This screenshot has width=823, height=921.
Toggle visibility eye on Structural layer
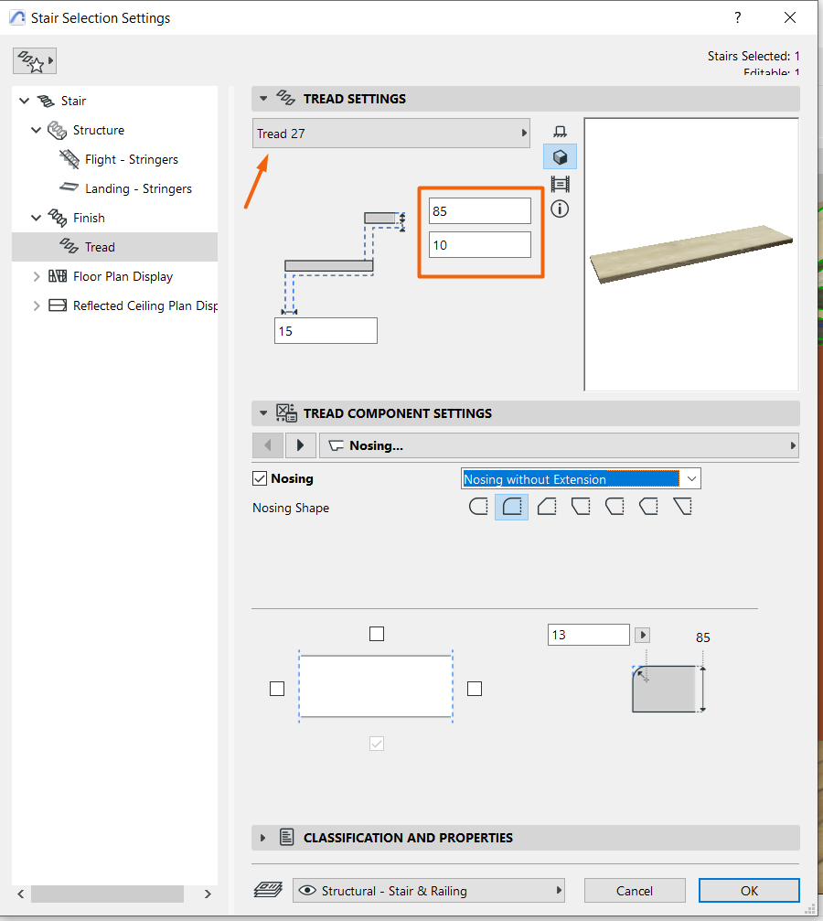click(x=307, y=891)
